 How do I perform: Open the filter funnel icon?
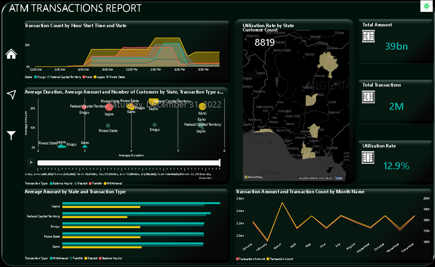click(11, 135)
